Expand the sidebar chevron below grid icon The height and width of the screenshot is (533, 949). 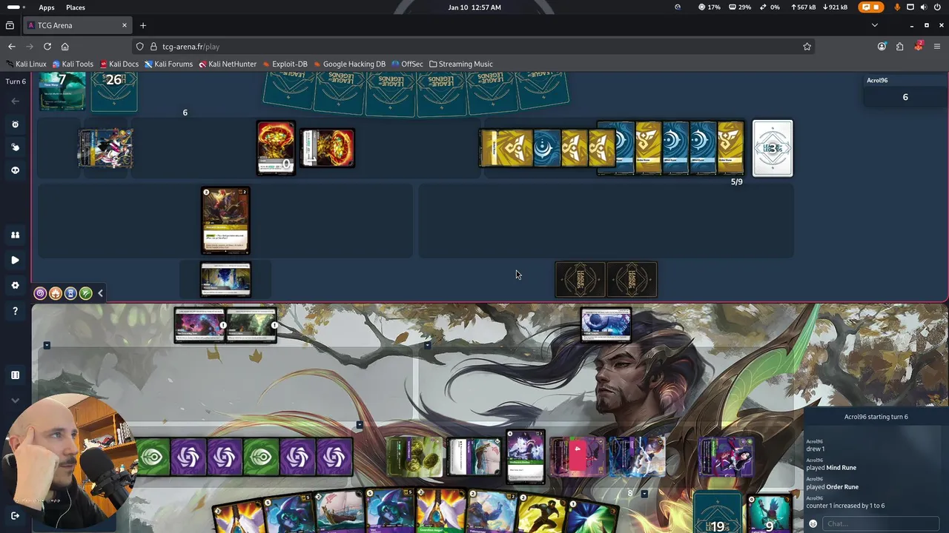pos(15,400)
